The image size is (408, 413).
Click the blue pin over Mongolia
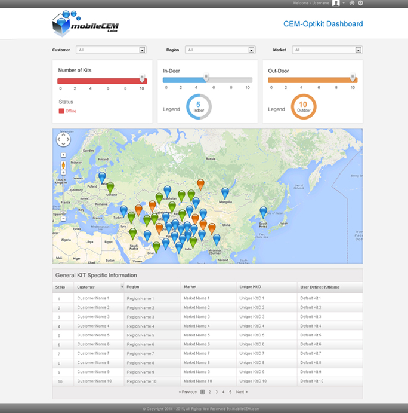225,193
